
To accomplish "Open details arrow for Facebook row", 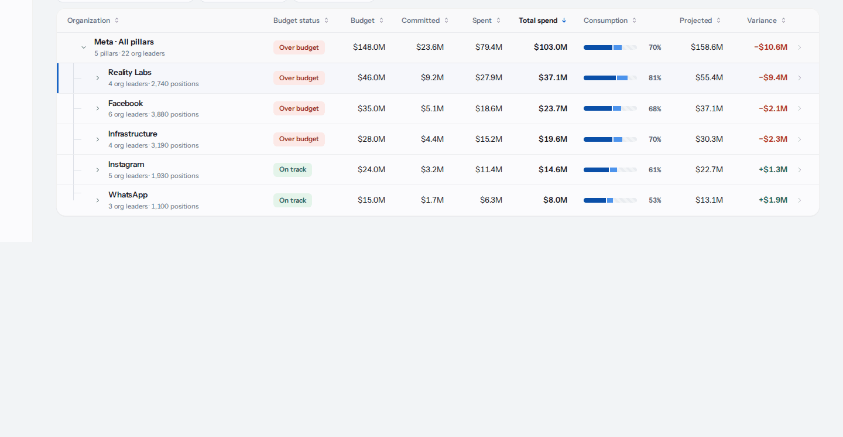I will click(x=800, y=108).
